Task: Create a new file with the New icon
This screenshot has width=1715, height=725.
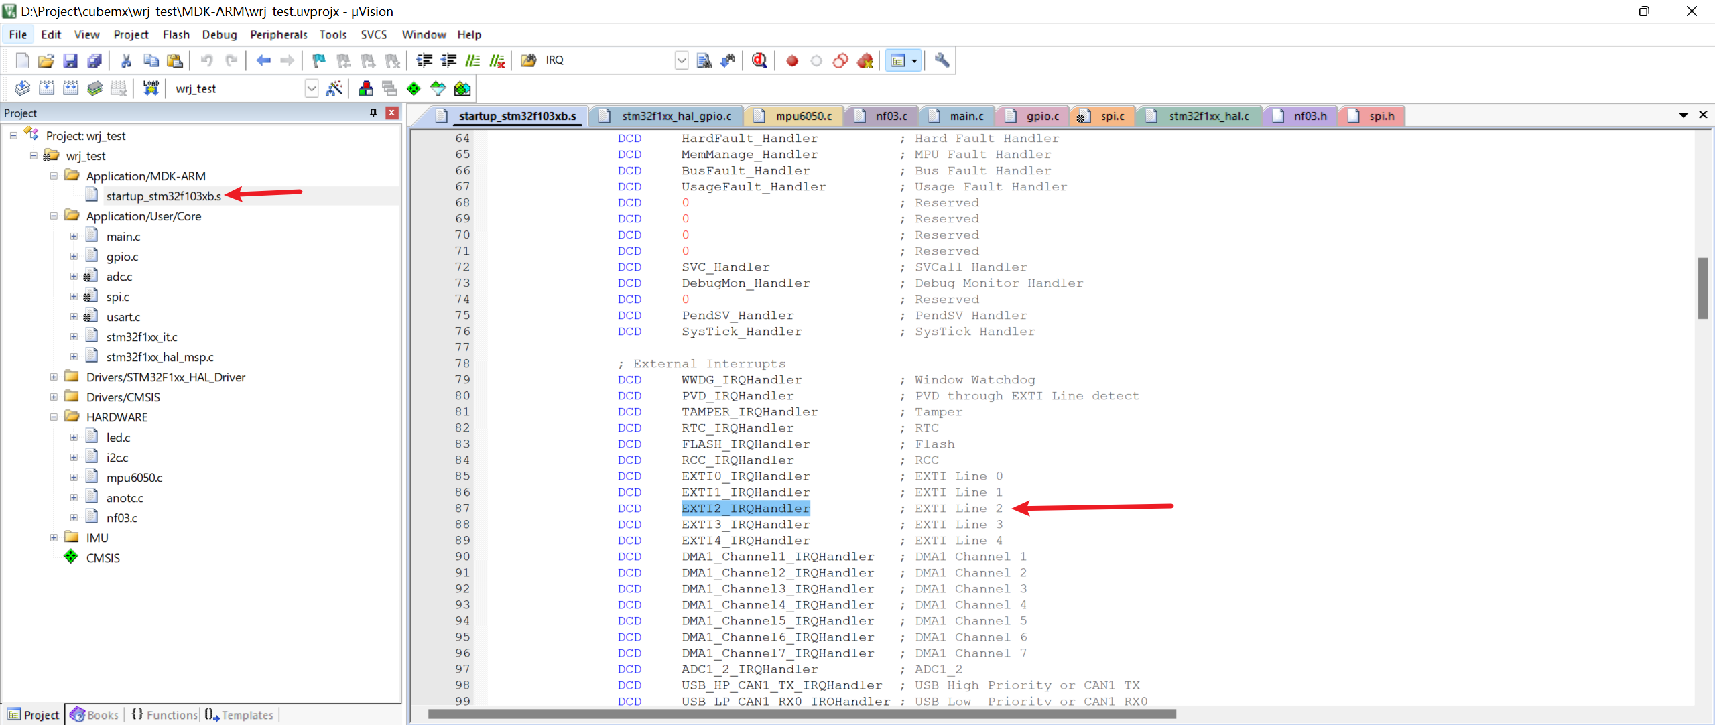Action: pyautogui.click(x=22, y=60)
